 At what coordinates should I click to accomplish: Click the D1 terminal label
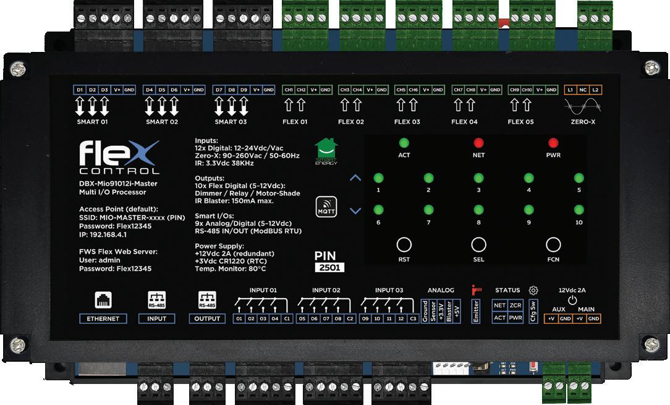(x=80, y=90)
